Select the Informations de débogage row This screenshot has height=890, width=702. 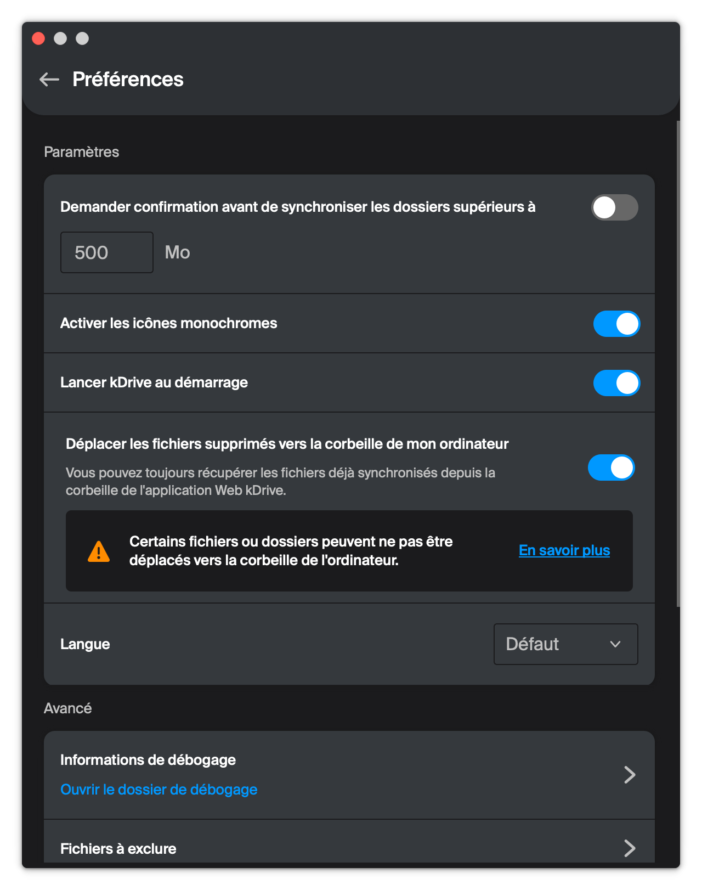(x=349, y=775)
